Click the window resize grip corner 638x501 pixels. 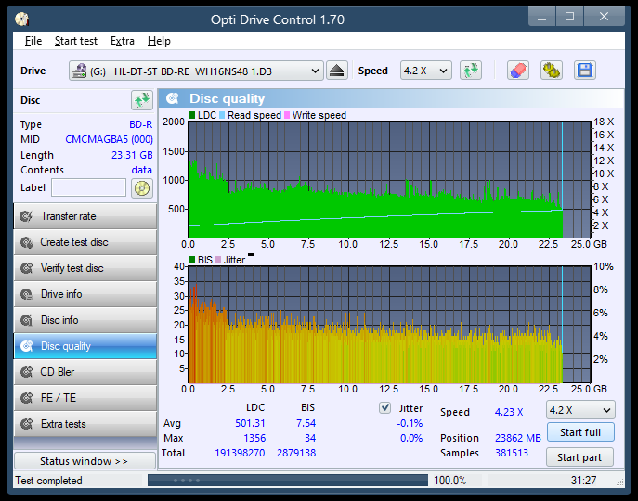pos(620,482)
